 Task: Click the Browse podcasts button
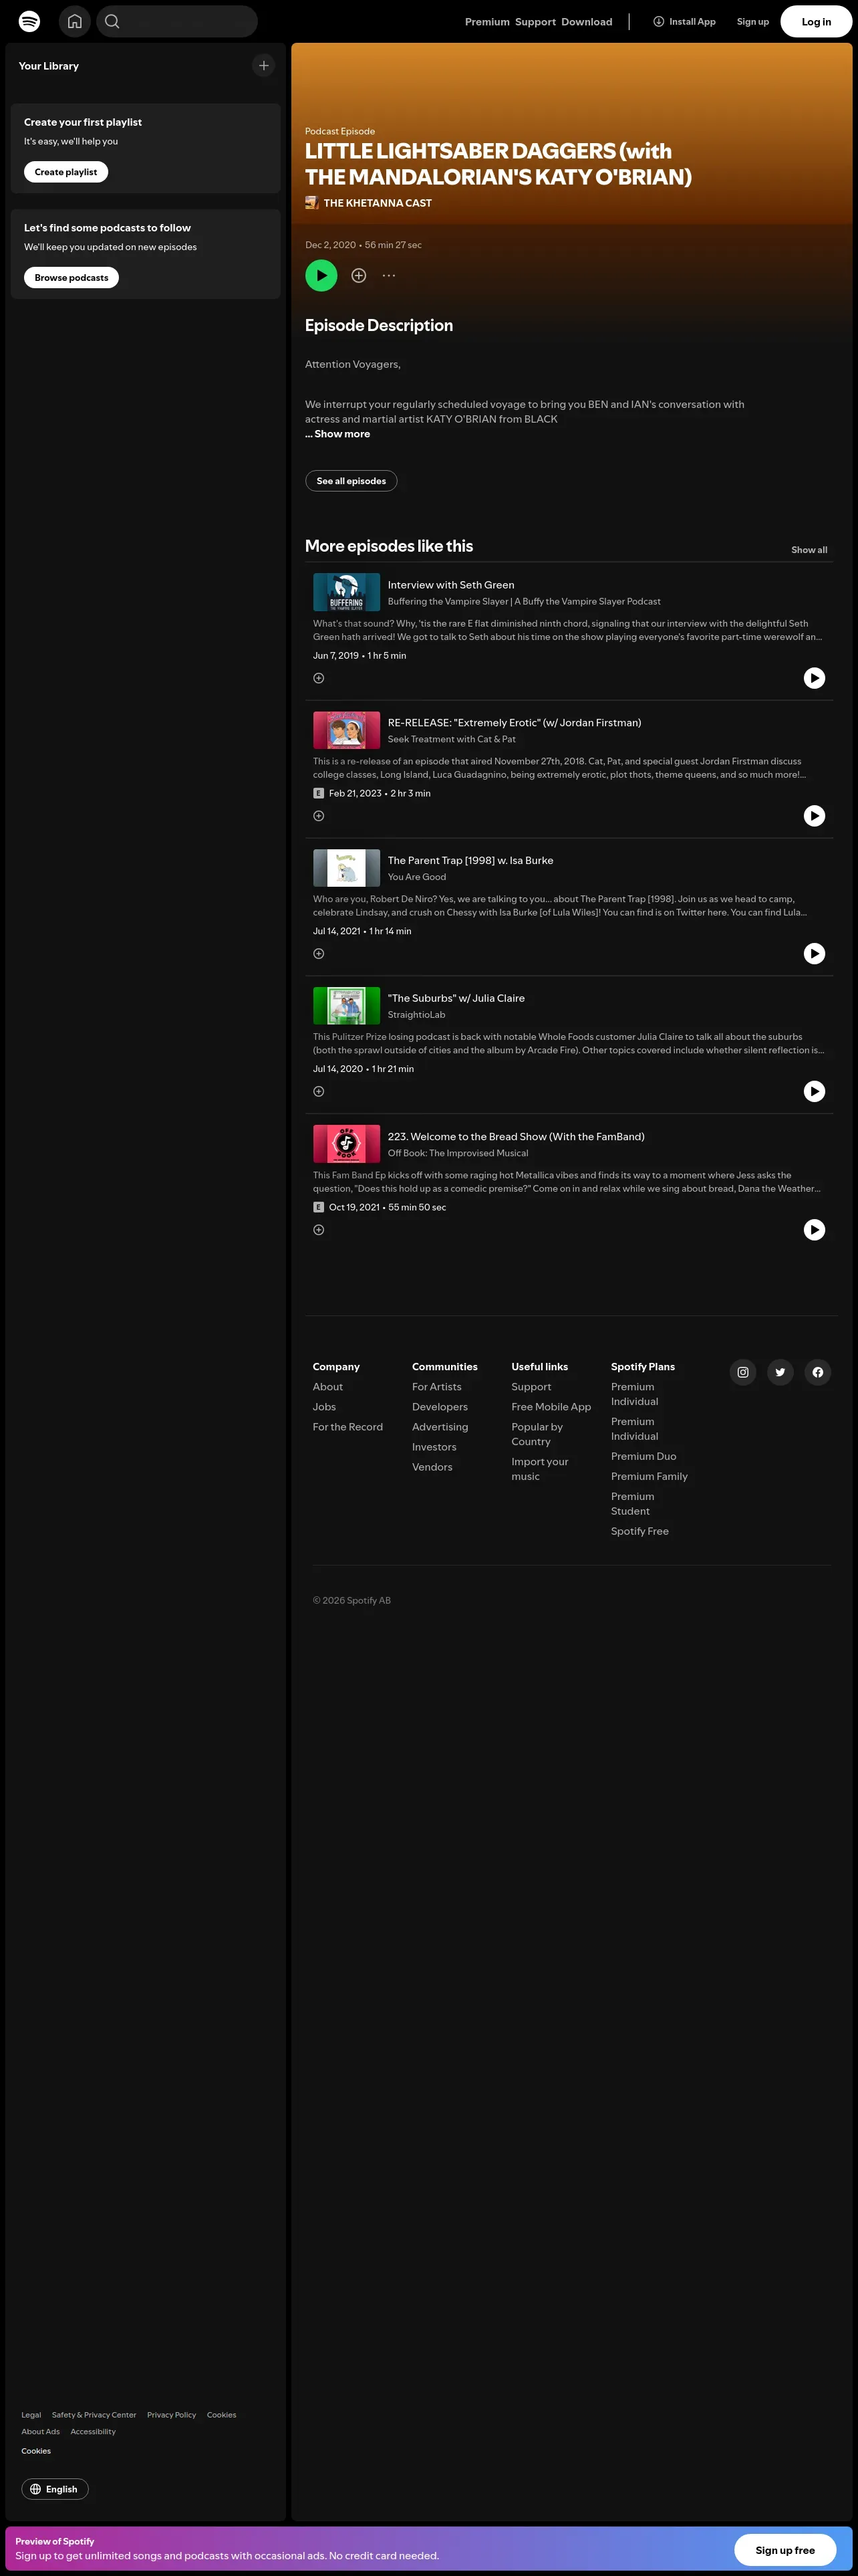click(71, 278)
